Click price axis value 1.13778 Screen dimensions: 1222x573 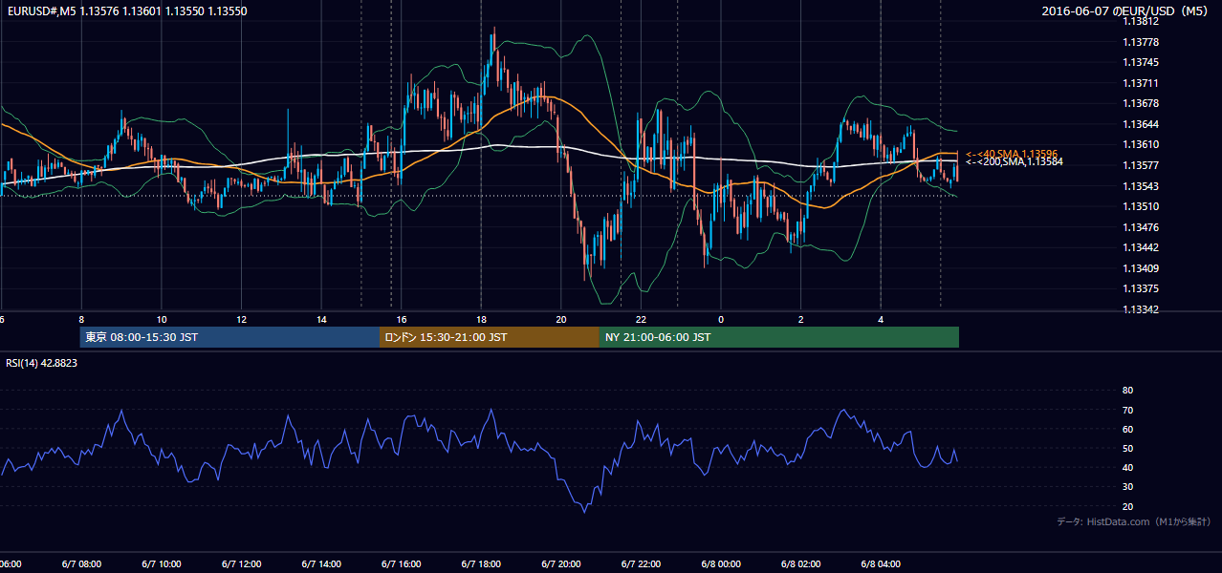[1141, 42]
